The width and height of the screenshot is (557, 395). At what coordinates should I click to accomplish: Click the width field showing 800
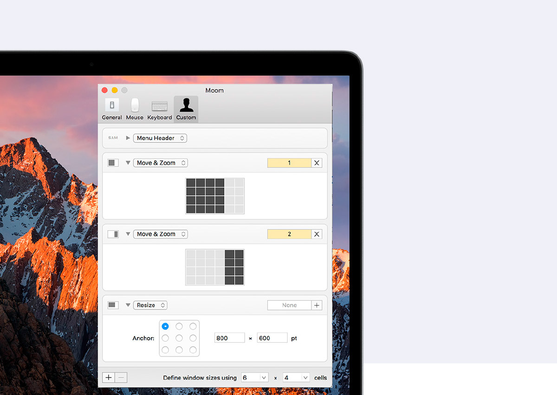tap(230, 338)
